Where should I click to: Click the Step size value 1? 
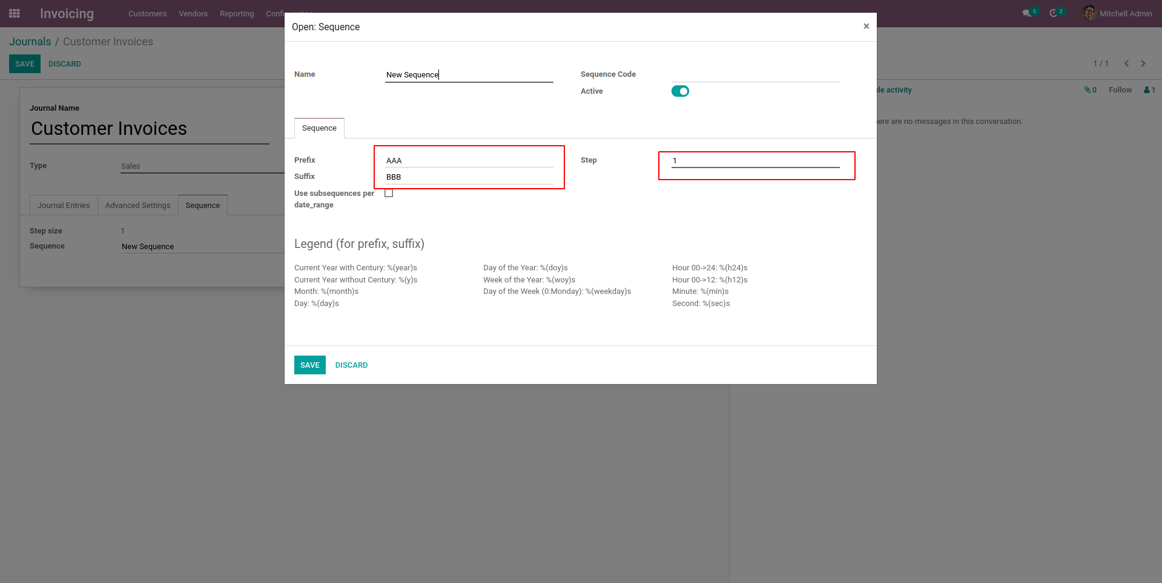coord(123,231)
